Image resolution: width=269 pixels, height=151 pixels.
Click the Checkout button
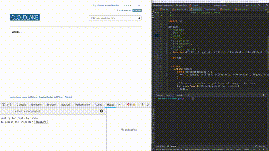pyautogui.click(x=137, y=10)
